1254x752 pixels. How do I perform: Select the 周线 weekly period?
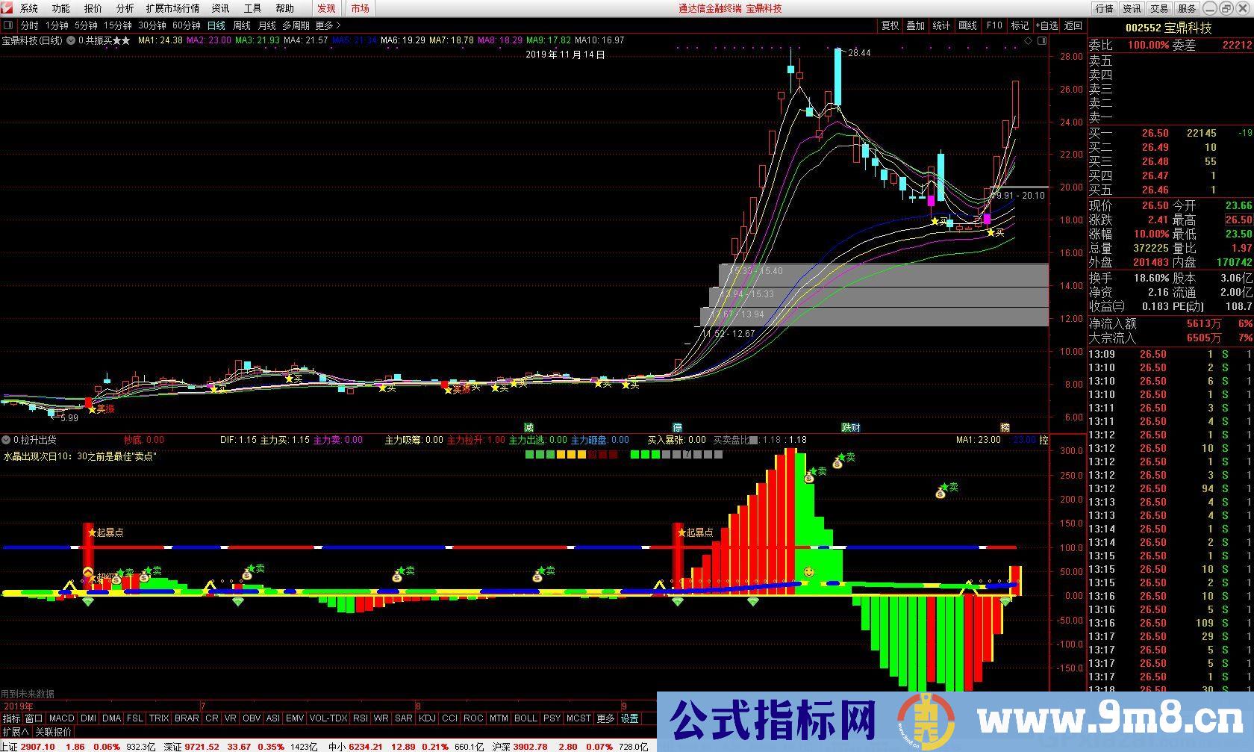(x=242, y=25)
